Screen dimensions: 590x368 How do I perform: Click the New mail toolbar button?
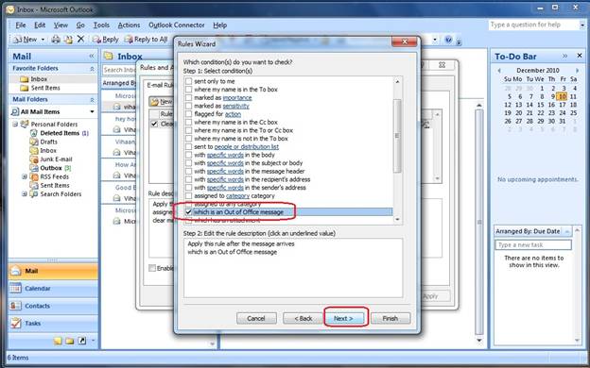tap(26, 39)
